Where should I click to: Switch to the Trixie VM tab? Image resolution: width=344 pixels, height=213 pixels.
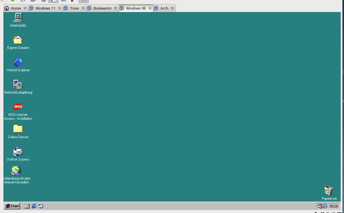(x=74, y=8)
